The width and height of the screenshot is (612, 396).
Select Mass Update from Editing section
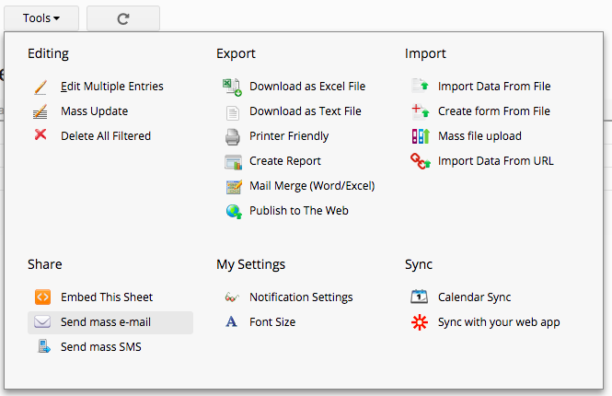94,111
